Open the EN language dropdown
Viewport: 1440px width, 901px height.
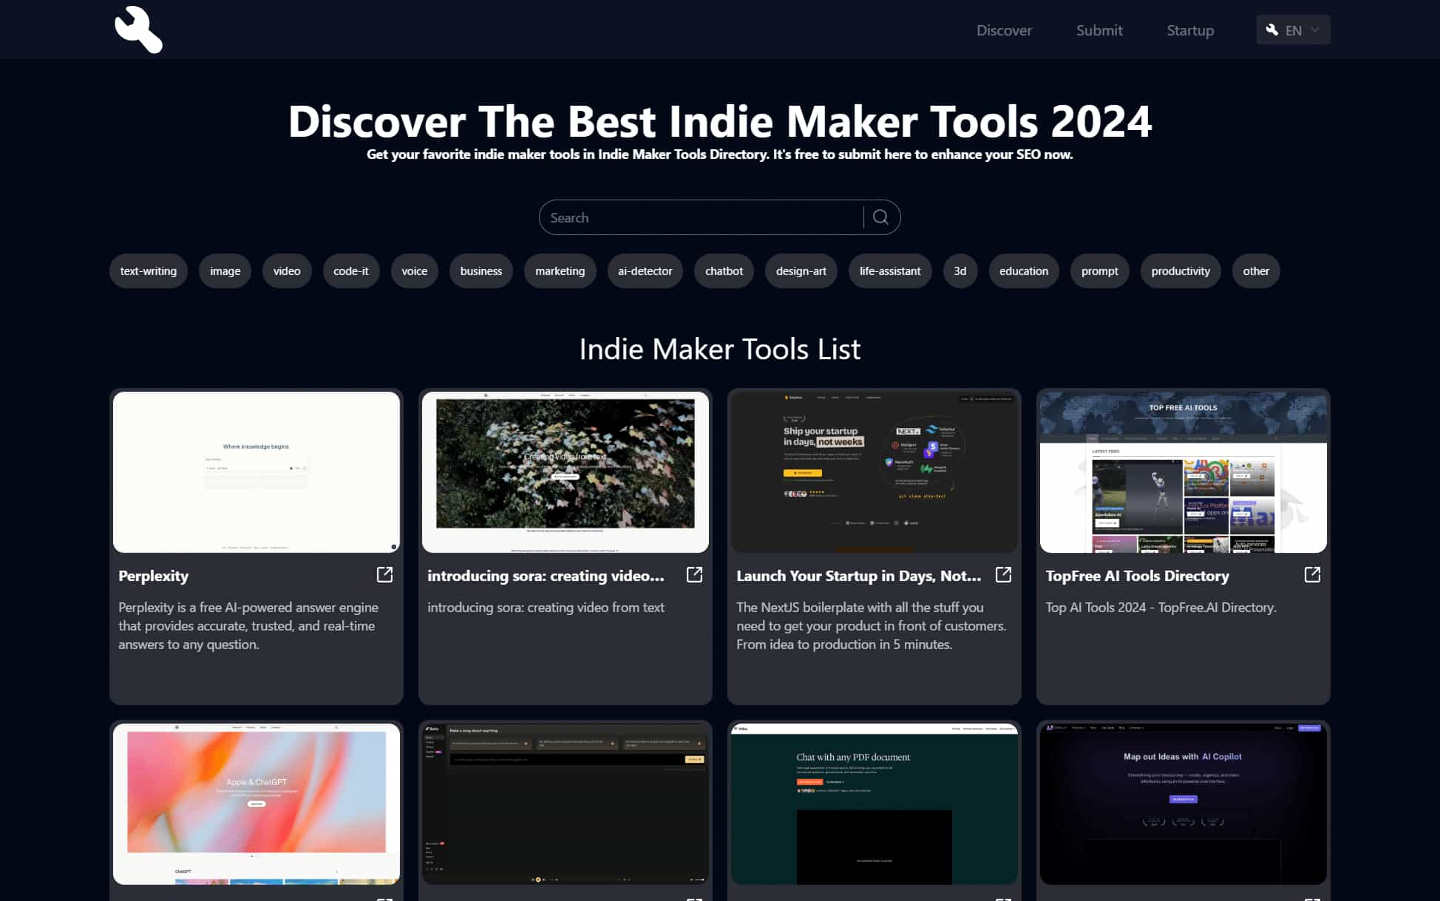[x=1293, y=30]
